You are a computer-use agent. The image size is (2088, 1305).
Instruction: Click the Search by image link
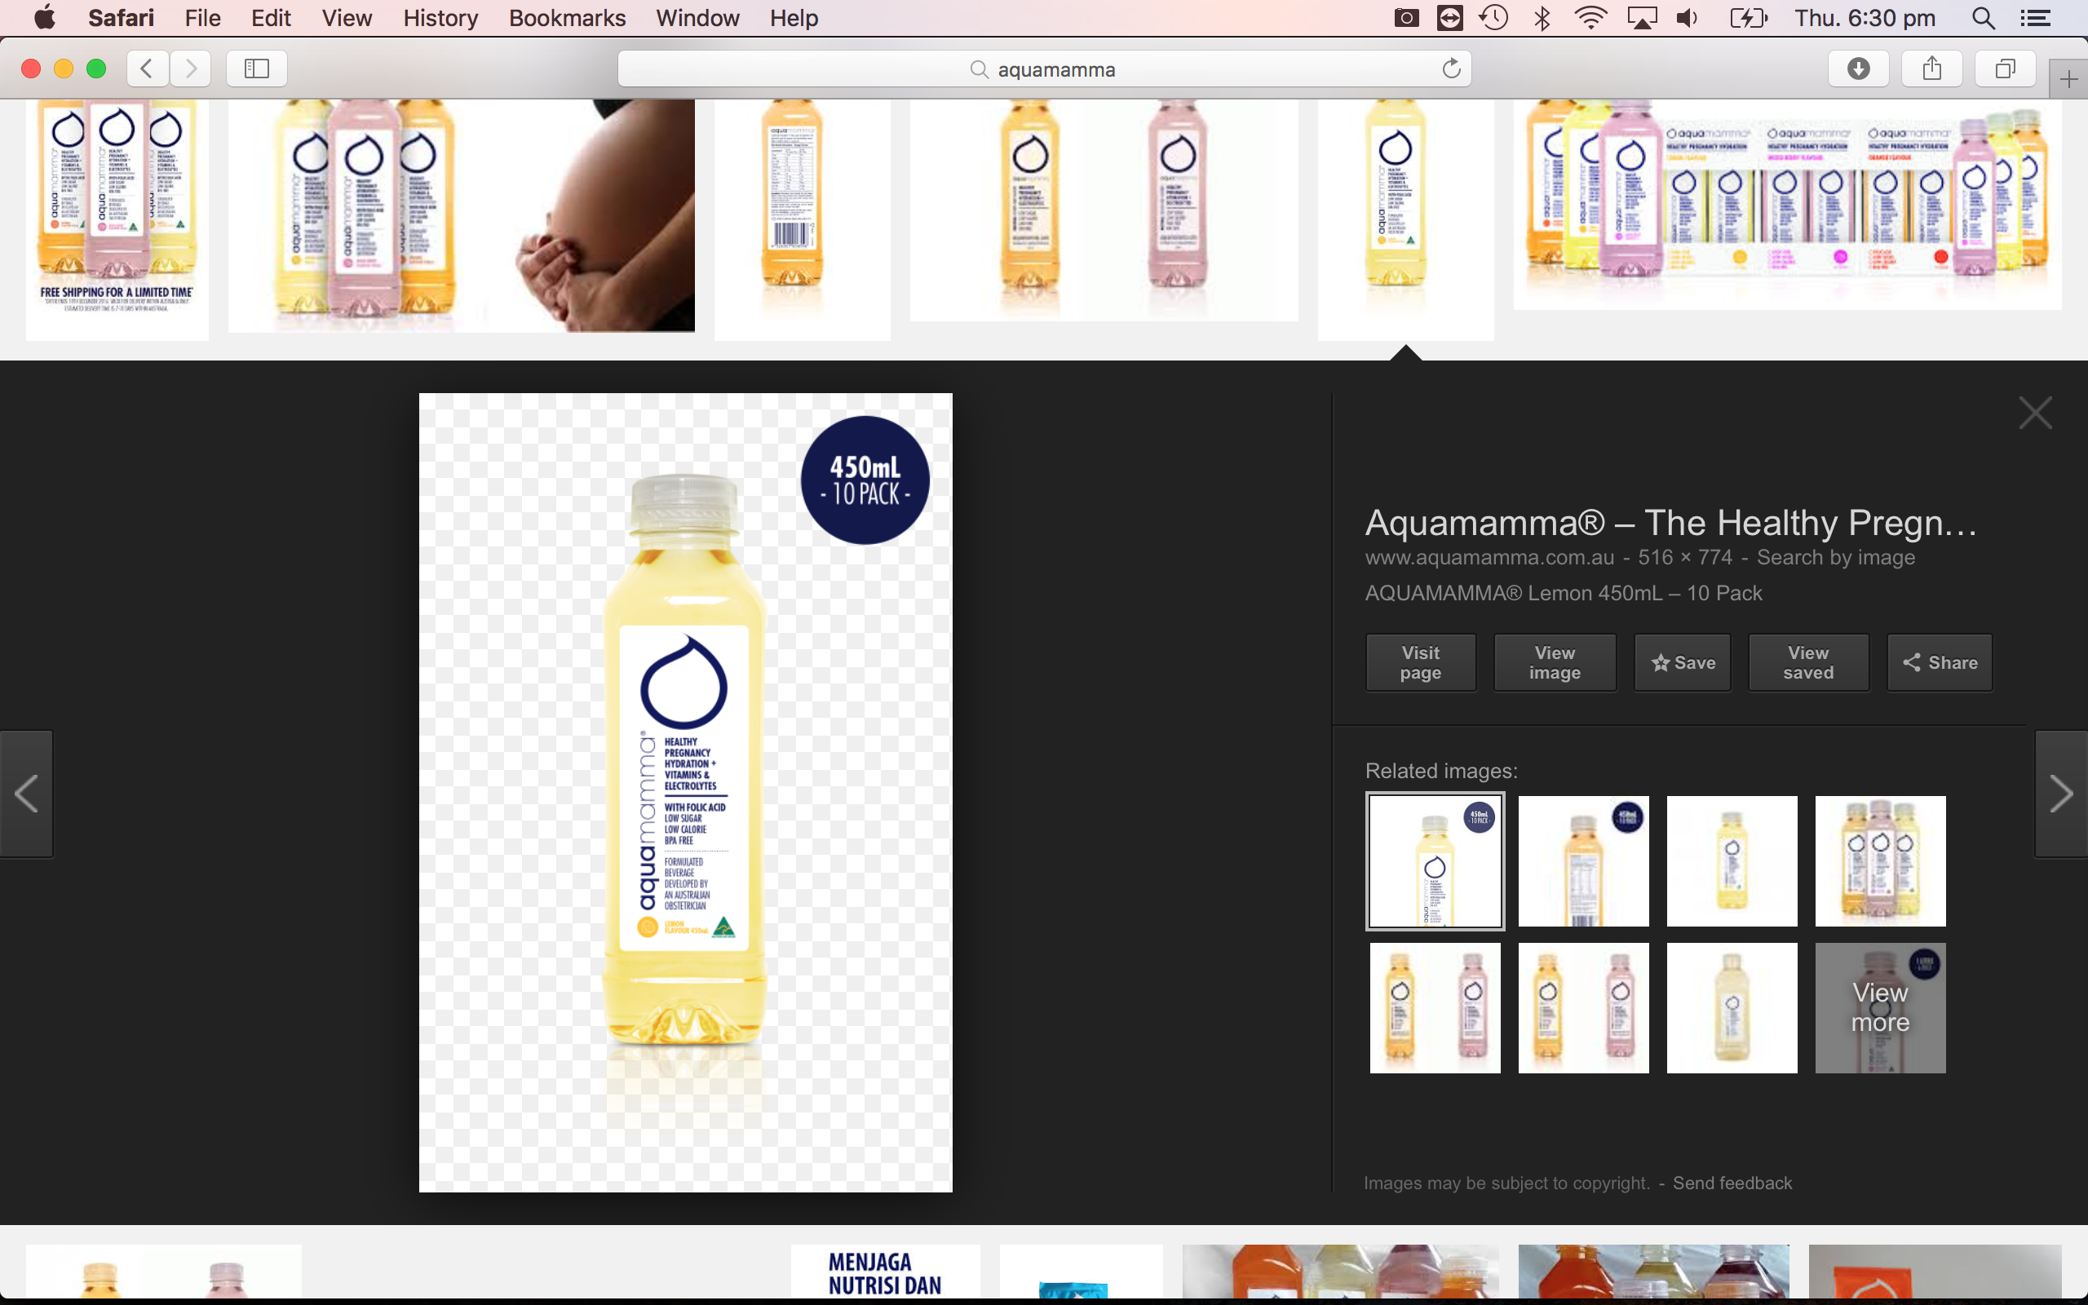click(1835, 558)
